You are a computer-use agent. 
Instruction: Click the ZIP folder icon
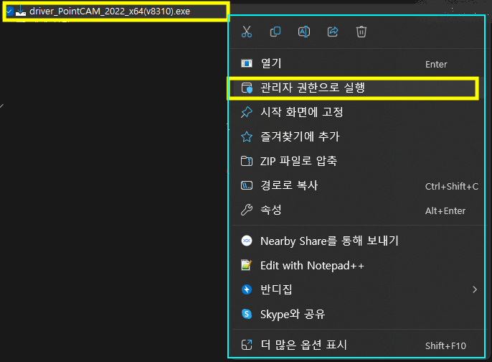pyautogui.click(x=247, y=161)
